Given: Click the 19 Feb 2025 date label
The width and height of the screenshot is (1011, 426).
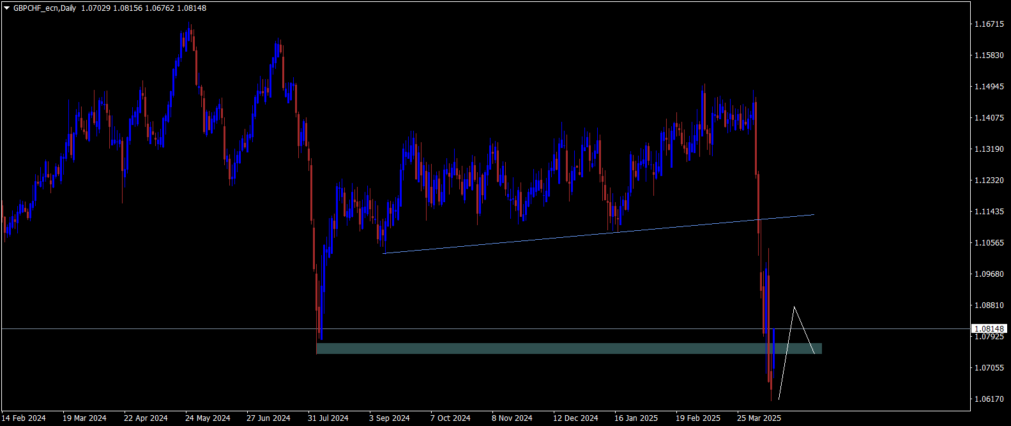Looking at the screenshot, I should pyautogui.click(x=698, y=418).
